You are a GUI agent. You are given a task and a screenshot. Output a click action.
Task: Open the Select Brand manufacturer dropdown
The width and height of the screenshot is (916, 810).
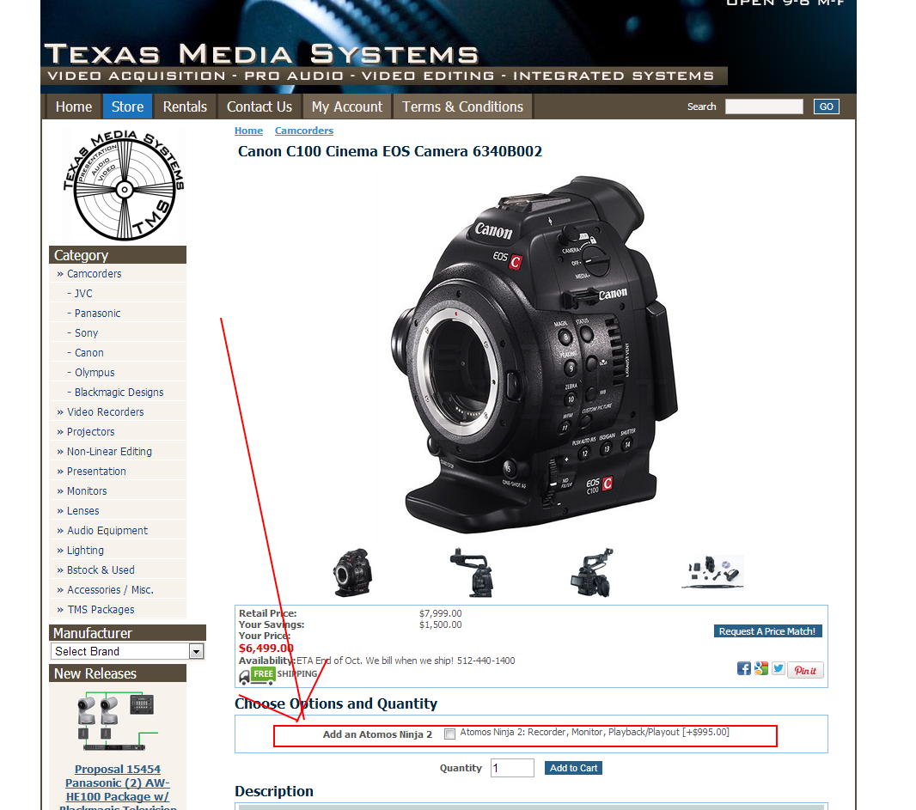(x=127, y=651)
